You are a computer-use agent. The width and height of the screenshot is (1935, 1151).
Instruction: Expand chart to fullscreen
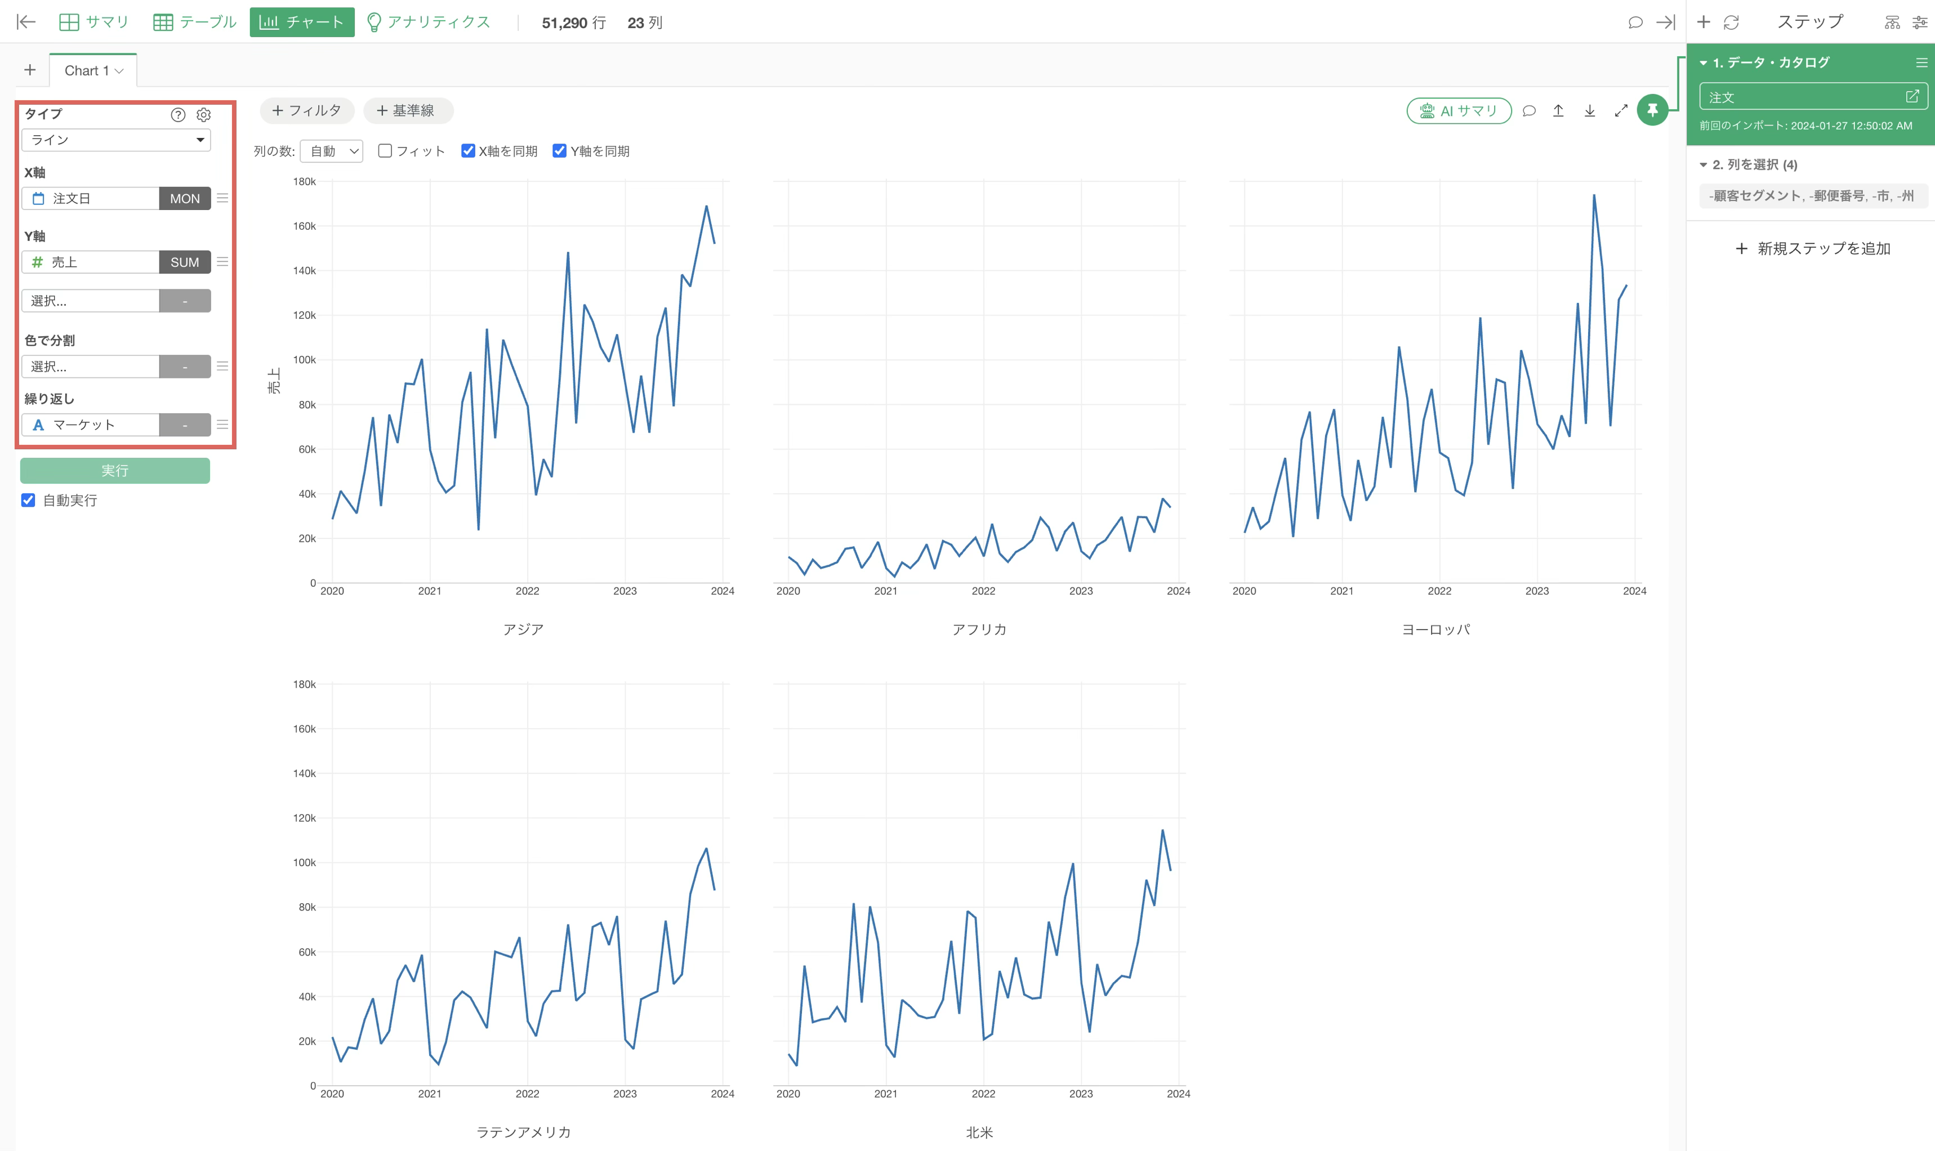1621,111
